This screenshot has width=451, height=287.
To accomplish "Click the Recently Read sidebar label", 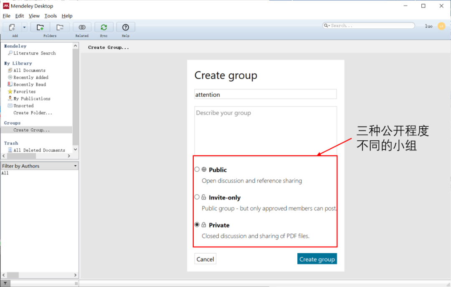I will click(x=30, y=85).
